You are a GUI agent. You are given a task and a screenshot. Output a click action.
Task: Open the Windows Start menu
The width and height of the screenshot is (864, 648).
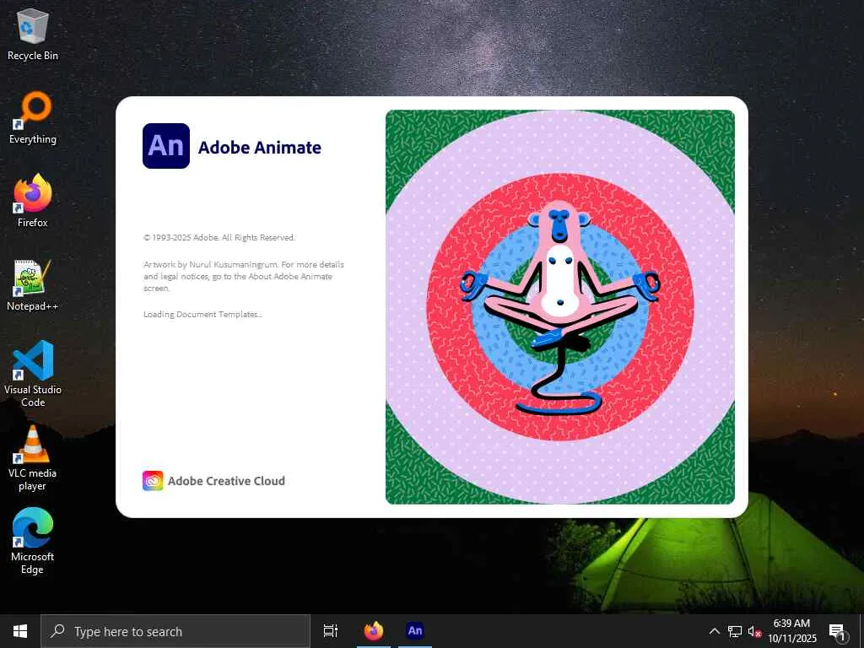[20, 631]
